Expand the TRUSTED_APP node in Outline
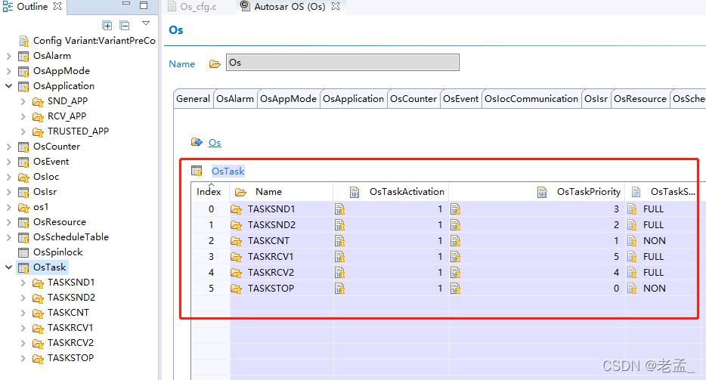This screenshot has width=706, height=380. click(23, 131)
